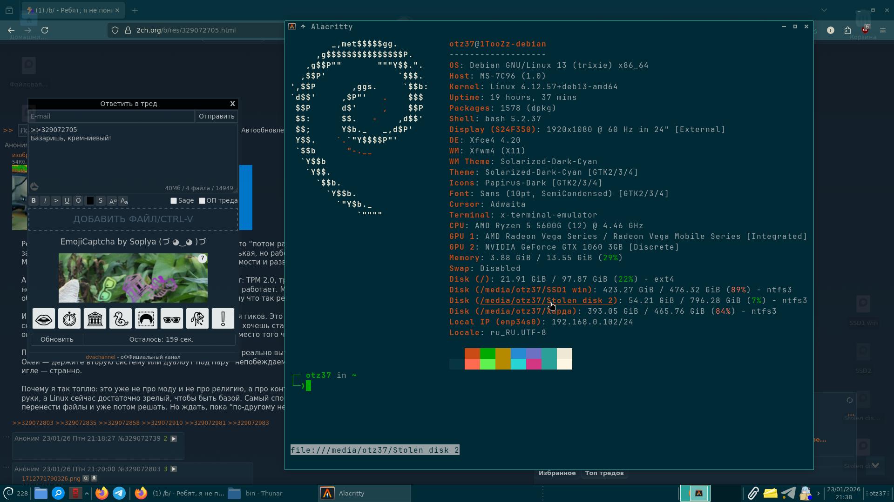Tick the ОП треда checkbox
894x502 pixels.
pyautogui.click(x=202, y=201)
